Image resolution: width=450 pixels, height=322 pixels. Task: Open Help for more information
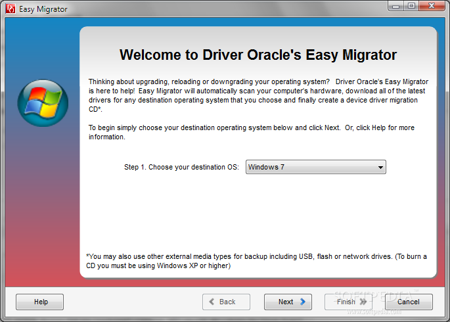[39, 302]
